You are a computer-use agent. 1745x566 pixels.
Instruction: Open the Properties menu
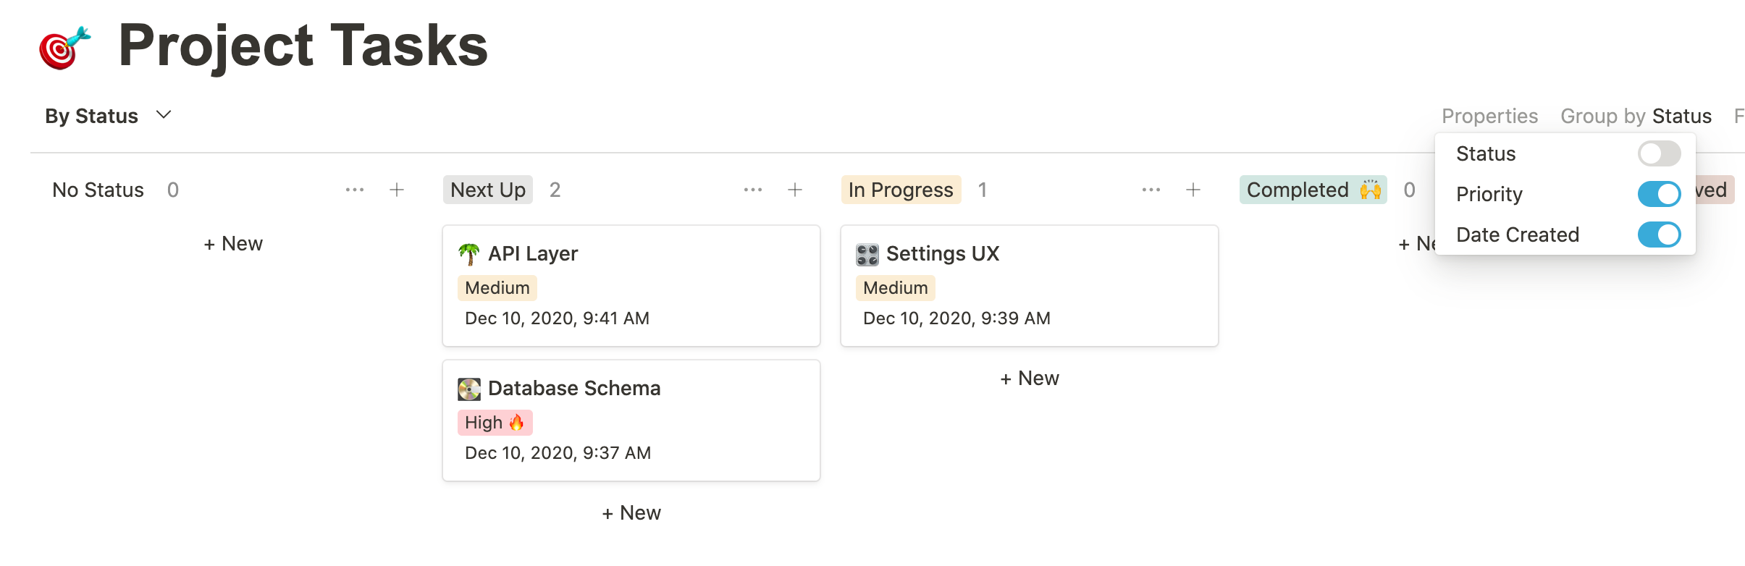1489,116
